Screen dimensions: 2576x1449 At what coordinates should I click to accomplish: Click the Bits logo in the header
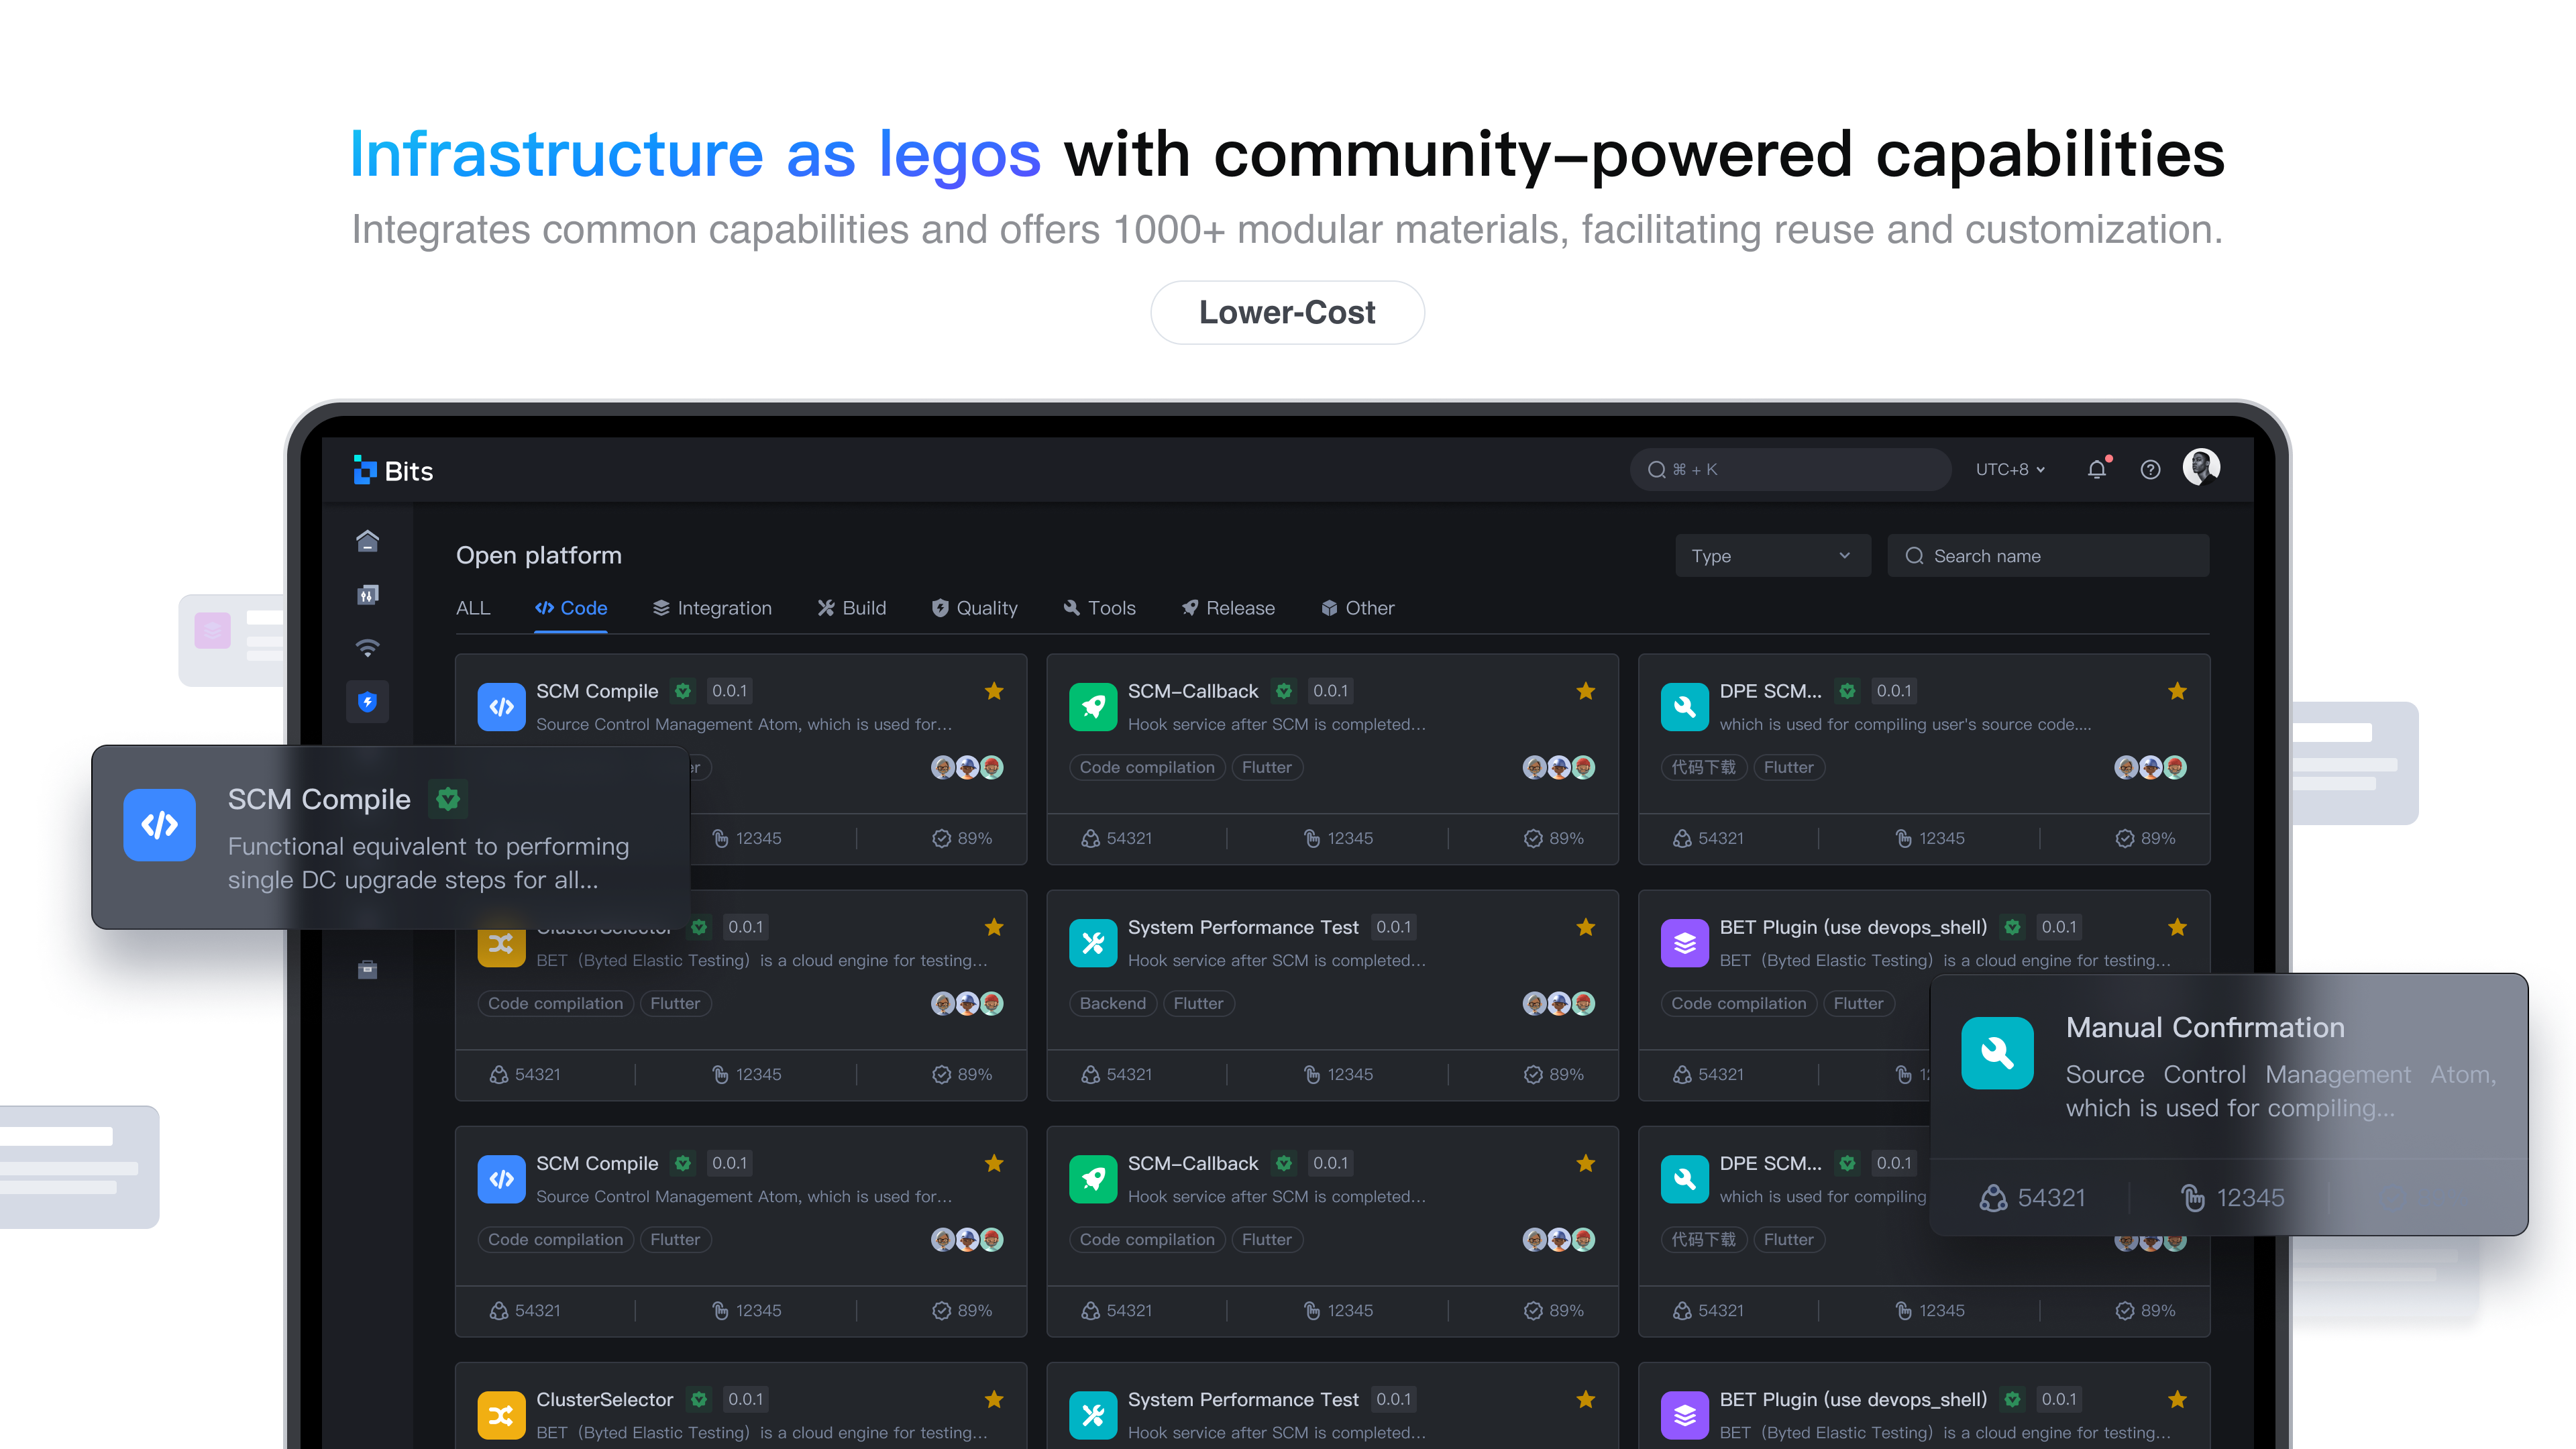point(393,470)
